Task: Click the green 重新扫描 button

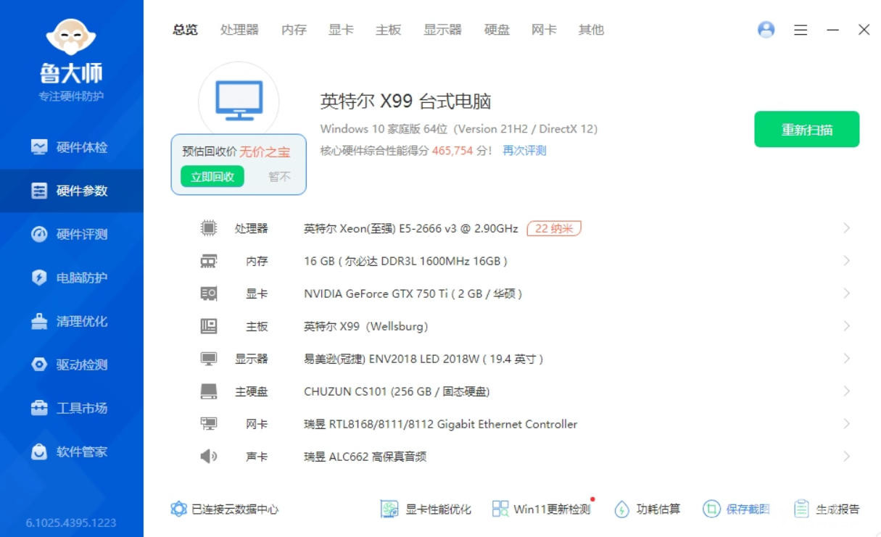Action: click(806, 130)
